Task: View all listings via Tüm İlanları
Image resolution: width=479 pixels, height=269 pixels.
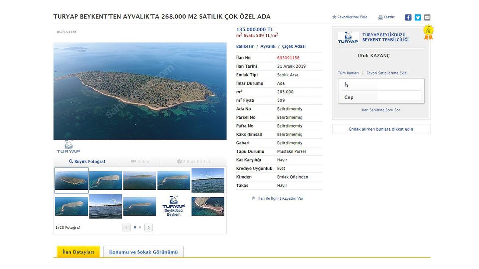Action: click(348, 73)
